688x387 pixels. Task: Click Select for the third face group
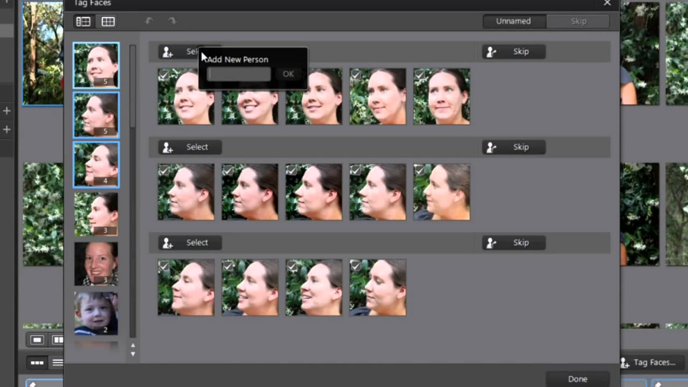190,243
